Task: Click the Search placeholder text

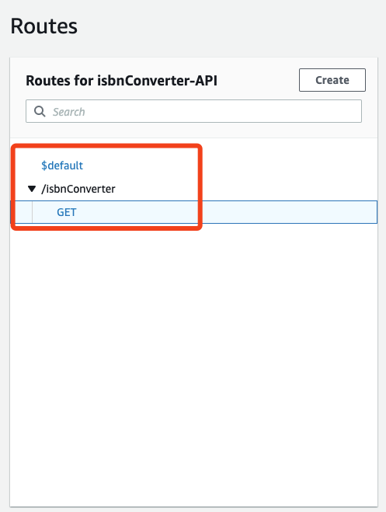Action: point(69,112)
